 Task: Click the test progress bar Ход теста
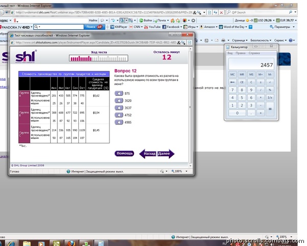[x=99, y=58]
